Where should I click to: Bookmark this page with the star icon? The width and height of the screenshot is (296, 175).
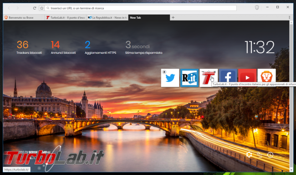tap(42, 8)
